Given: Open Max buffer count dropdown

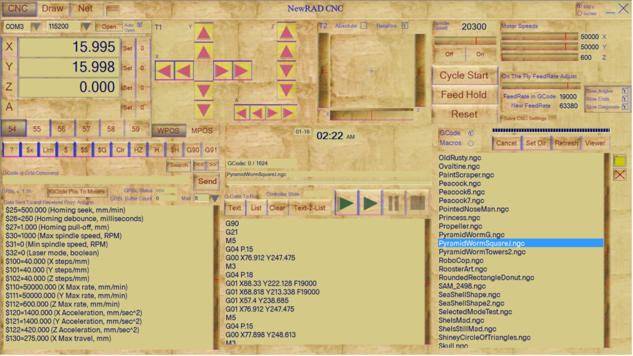Looking at the screenshot, I should coord(215,198).
